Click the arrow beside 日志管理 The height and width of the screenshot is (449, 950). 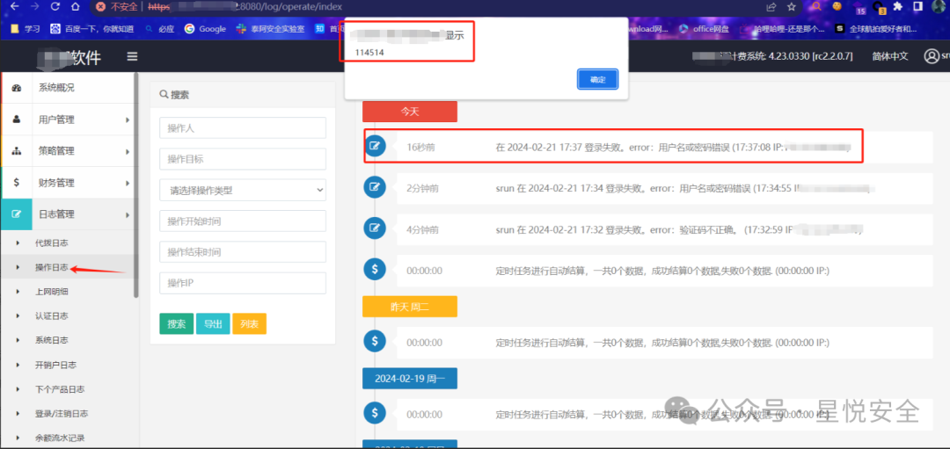click(128, 214)
